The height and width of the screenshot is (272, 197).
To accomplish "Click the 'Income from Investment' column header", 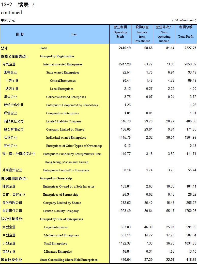I will click(x=142, y=34).
